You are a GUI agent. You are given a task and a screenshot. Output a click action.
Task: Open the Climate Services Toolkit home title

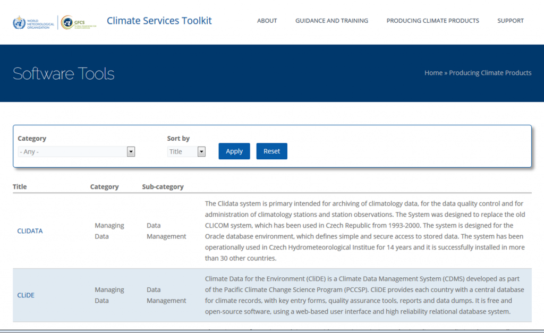159,21
